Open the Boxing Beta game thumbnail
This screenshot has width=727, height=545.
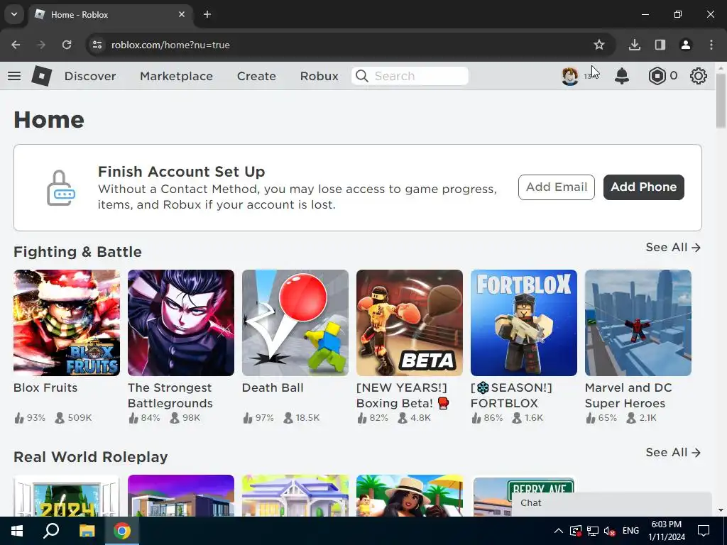pos(410,323)
